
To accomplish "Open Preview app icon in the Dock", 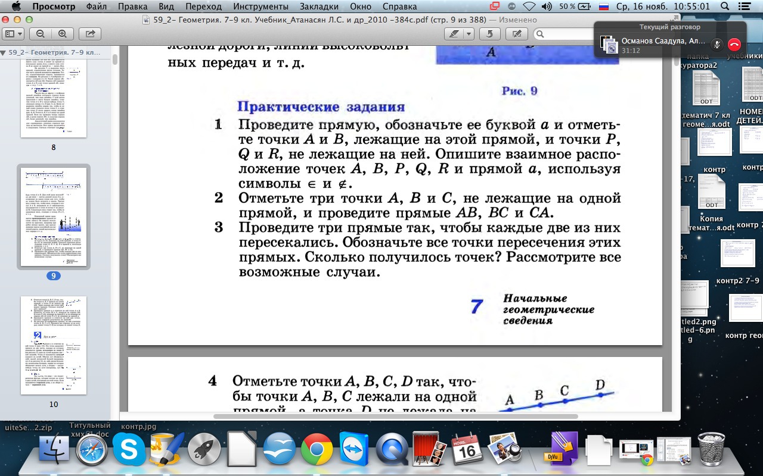I will tap(504, 449).
